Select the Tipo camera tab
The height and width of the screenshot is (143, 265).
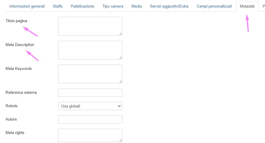point(113,6)
